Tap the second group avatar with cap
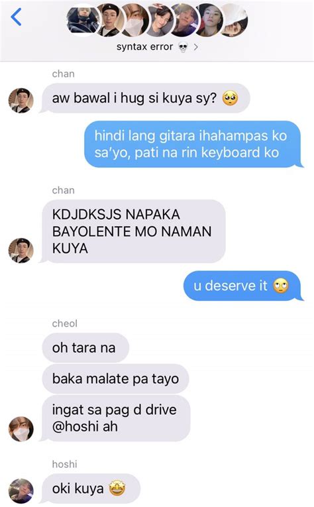 (111, 20)
